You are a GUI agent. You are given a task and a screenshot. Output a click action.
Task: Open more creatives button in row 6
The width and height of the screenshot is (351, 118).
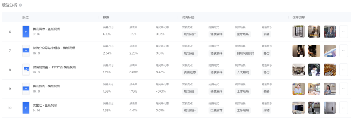tap(344, 32)
